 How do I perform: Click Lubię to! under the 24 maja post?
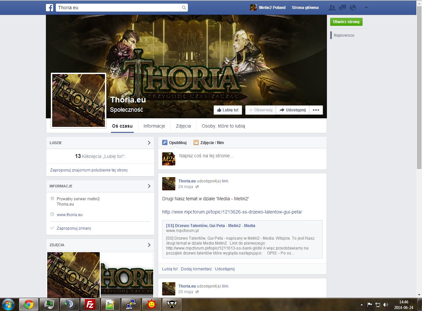tap(170, 269)
